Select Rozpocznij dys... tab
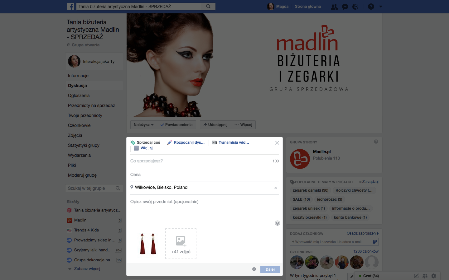The height and width of the screenshot is (280, 449). (x=186, y=142)
